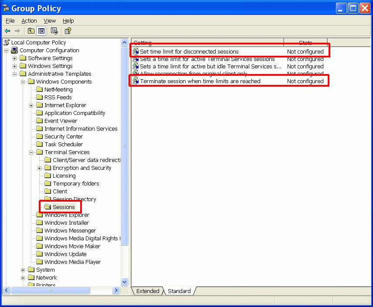Viewport: 373px width, 307px height.
Task: Switch to the Extended tab
Action: tap(147, 291)
